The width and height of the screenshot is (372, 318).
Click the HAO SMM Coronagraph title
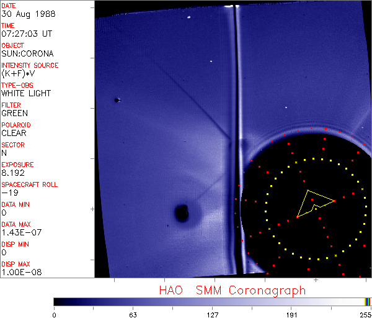[x=232, y=290]
